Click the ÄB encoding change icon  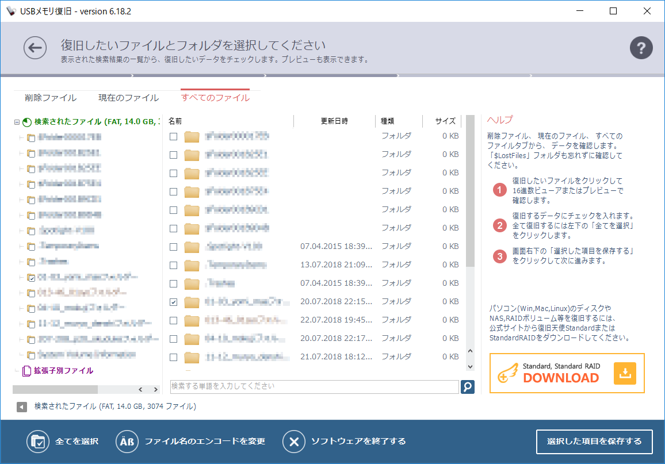(x=127, y=441)
